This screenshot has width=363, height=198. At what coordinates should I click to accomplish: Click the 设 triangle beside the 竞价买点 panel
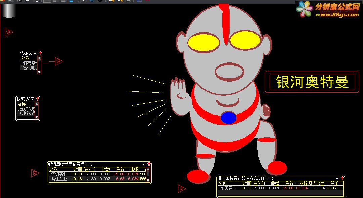(35, 173)
